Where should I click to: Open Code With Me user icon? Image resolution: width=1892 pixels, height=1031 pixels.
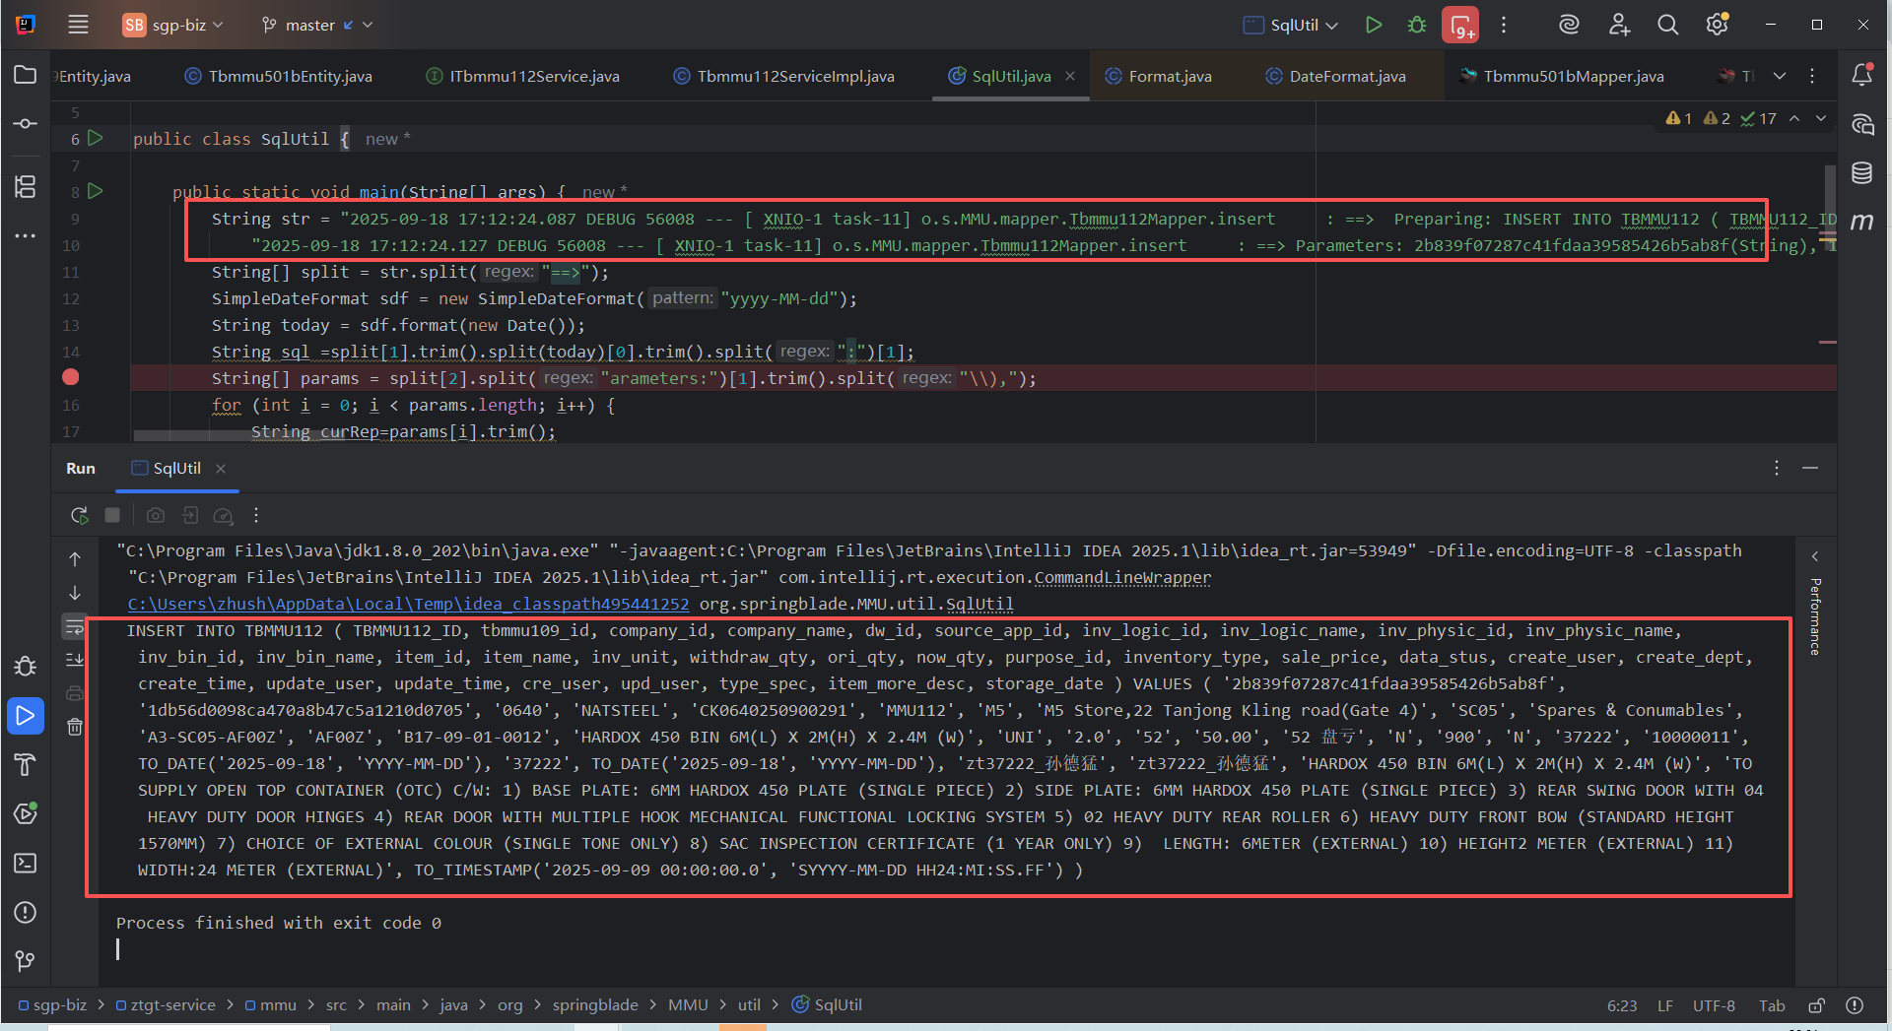(1619, 25)
